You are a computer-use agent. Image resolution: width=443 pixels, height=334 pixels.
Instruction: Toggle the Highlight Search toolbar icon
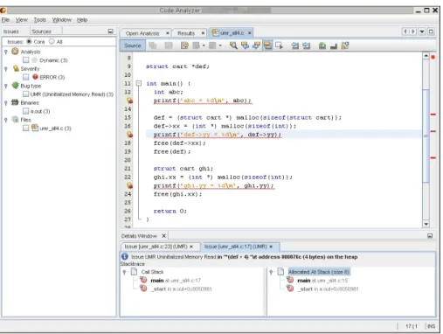[267, 45]
